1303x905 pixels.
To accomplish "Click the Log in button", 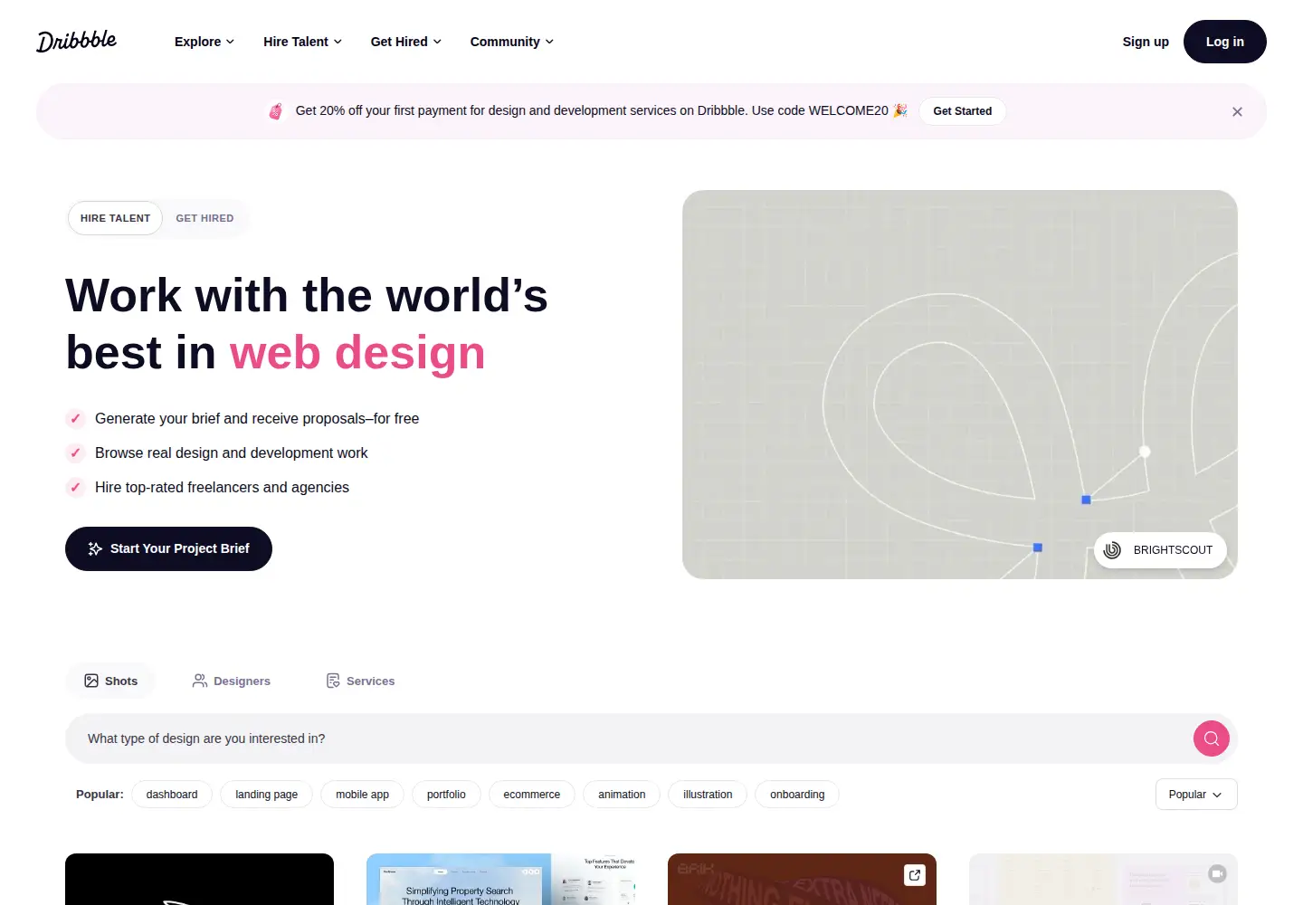I will click(1225, 42).
